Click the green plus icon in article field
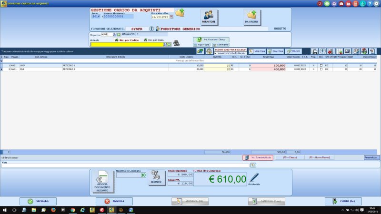 click(x=169, y=44)
